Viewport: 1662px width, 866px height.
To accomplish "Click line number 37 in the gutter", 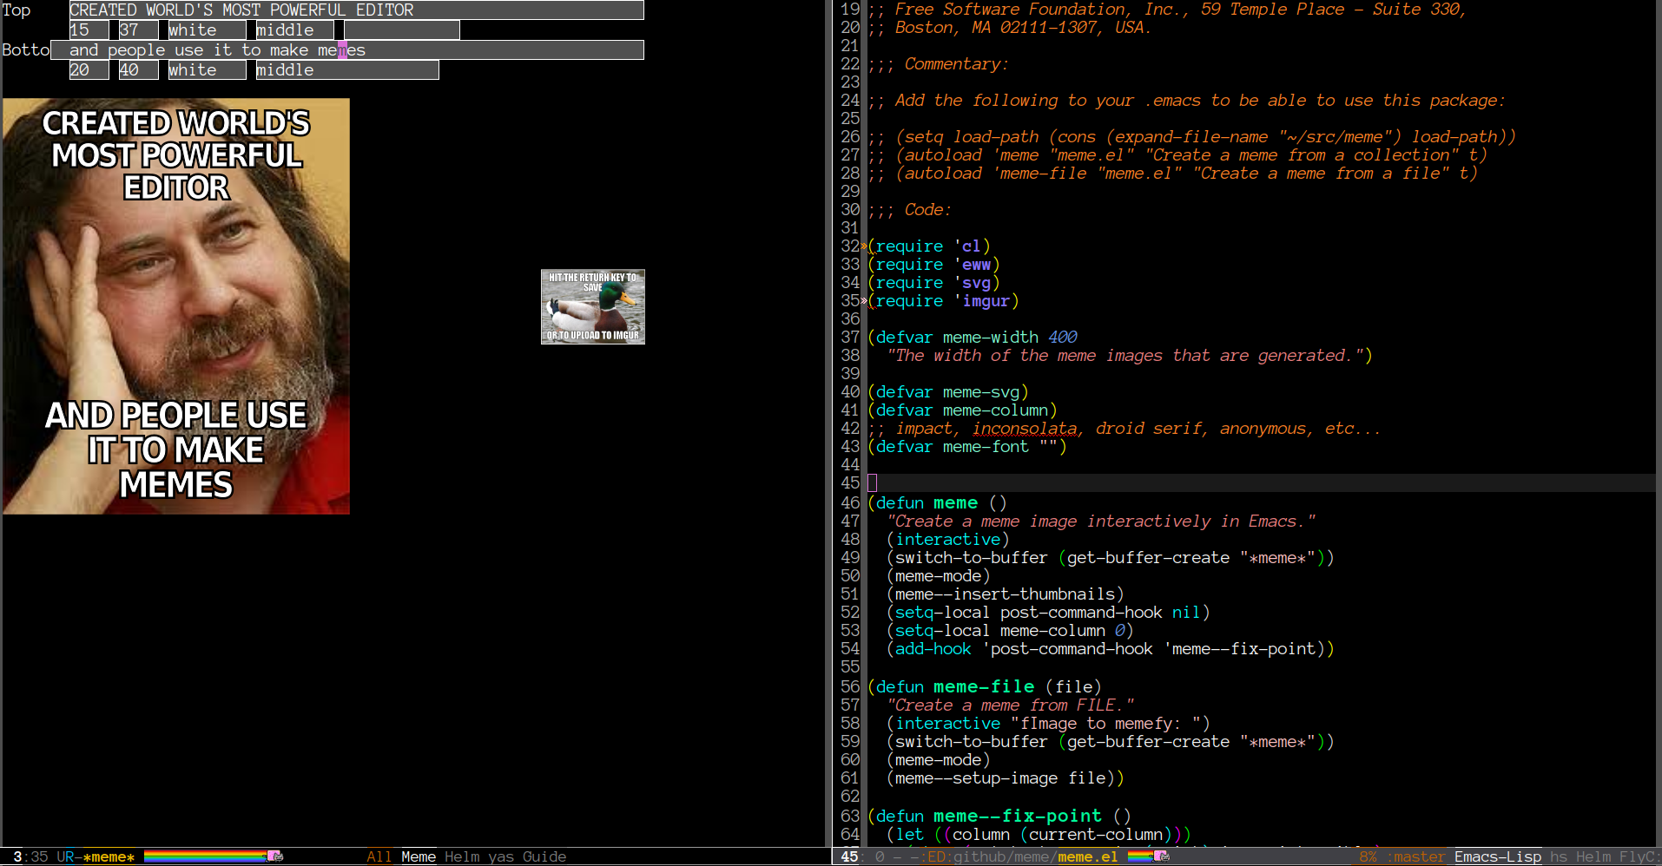I will coord(850,338).
